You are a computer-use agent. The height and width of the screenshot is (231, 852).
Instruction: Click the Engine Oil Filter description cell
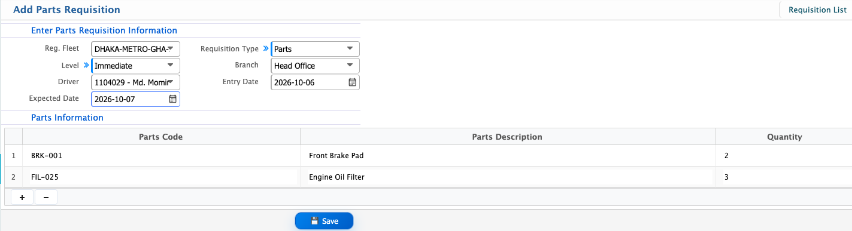tap(507, 177)
